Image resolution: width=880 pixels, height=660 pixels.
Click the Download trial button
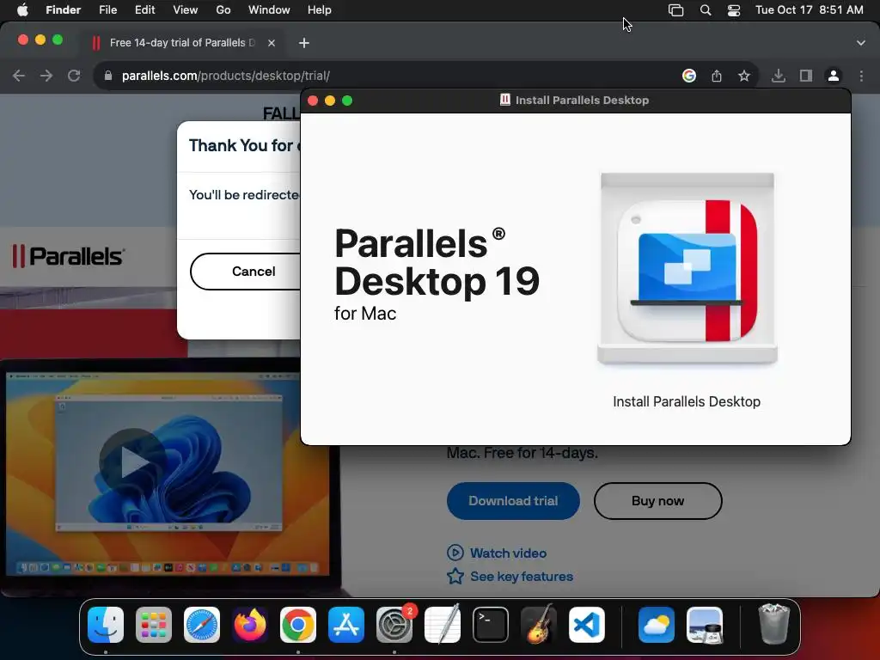[513, 501]
